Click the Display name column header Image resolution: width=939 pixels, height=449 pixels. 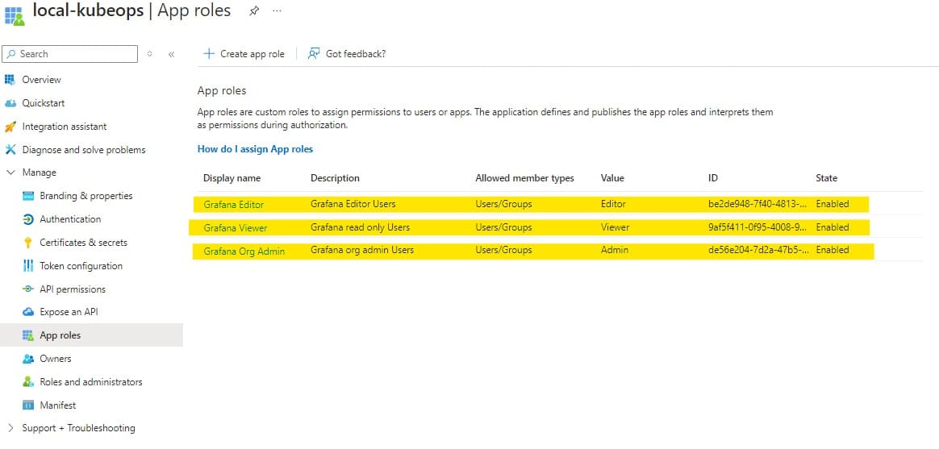coord(232,178)
